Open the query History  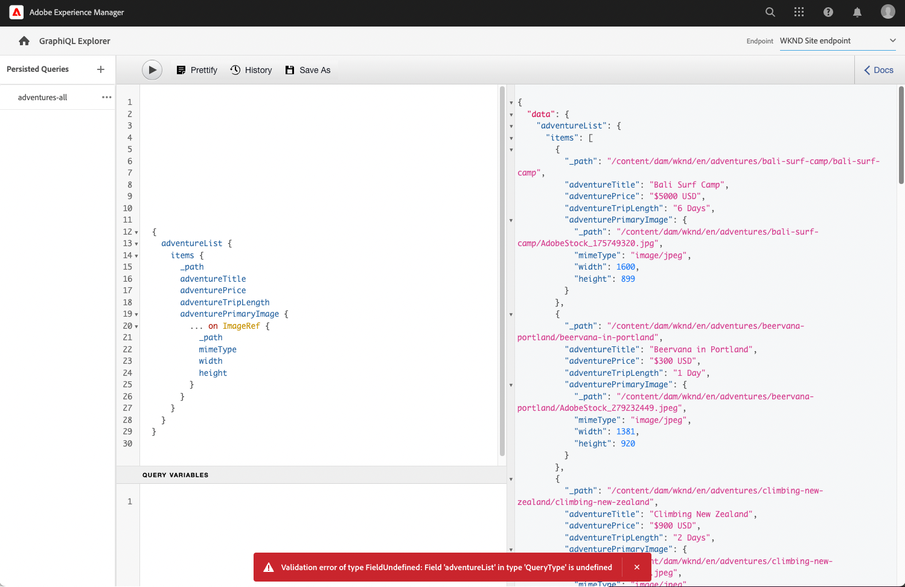pyautogui.click(x=251, y=70)
